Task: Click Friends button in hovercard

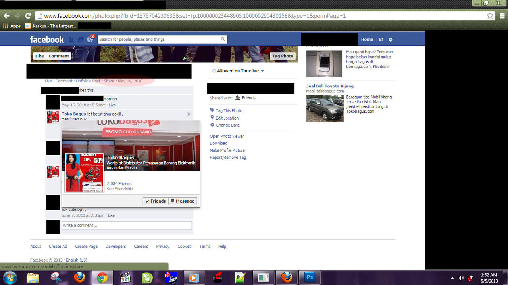Action: pyautogui.click(x=156, y=201)
